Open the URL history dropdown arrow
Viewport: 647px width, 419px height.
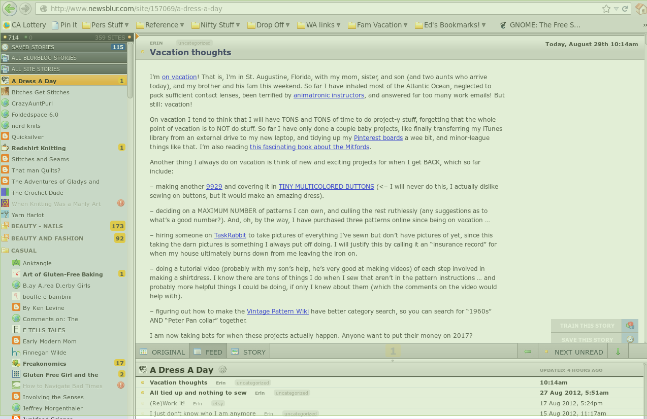tap(616, 9)
